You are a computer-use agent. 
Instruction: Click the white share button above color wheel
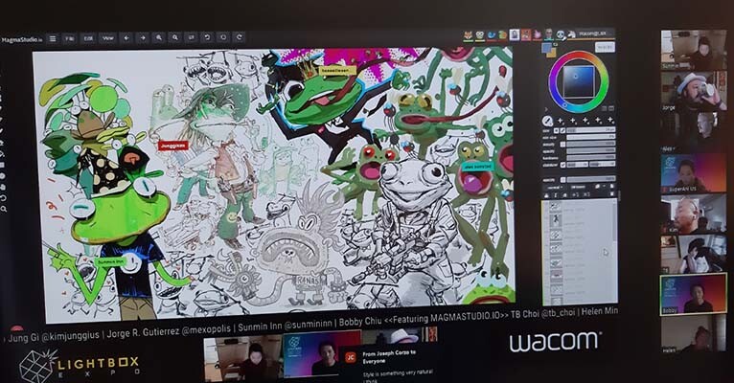click(x=606, y=47)
